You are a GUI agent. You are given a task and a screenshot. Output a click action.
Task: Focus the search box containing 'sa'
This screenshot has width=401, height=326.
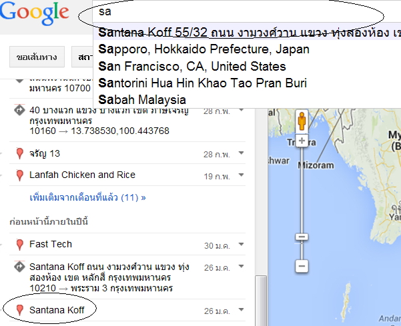(246, 11)
